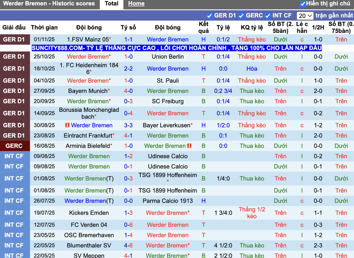Select the date 27/09/25 cell
354x258 pixels.
pos(44,91)
